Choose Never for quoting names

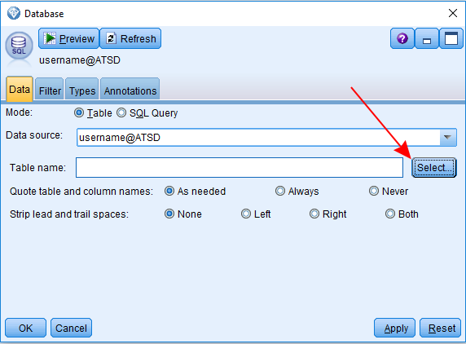374,191
